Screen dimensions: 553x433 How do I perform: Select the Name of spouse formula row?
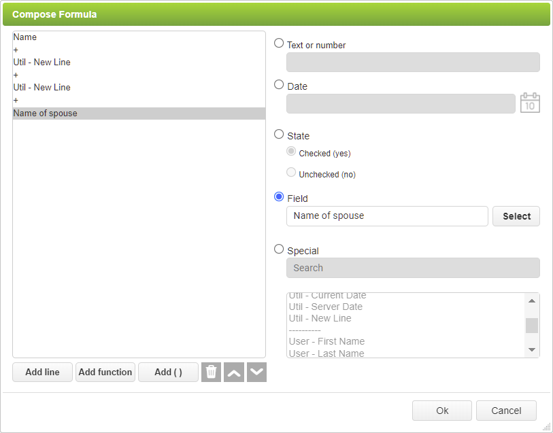pyautogui.click(x=139, y=113)
